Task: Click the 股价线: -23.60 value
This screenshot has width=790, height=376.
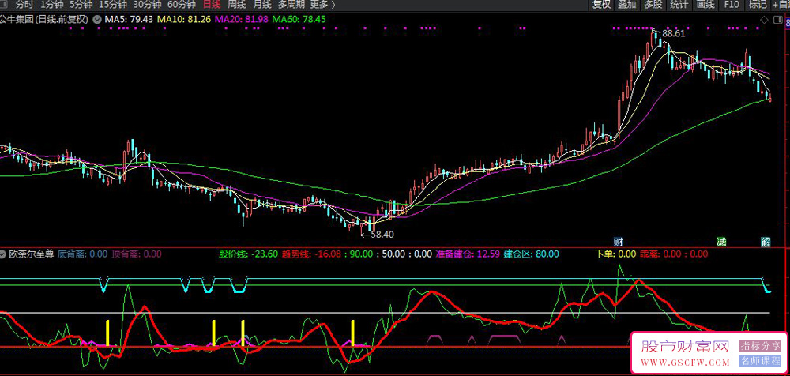Action: (x=248, y=254)
